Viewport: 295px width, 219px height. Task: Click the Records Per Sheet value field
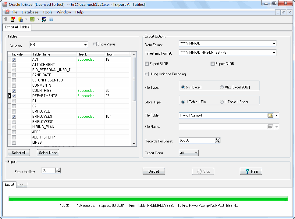pyautogui.click(x=197, y=141)
